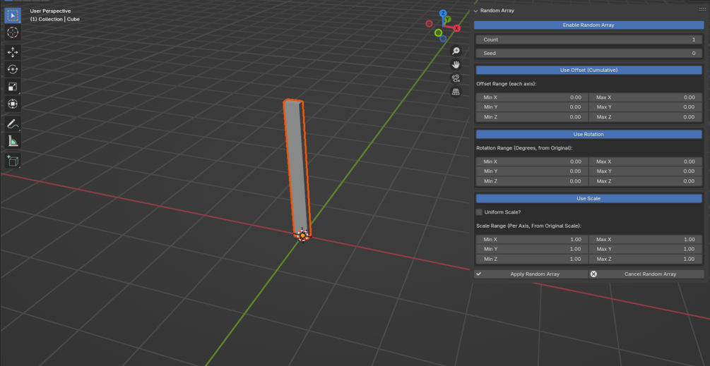
Task: Click the negative Z axis gizmo circle
Action: coord(443,39)
